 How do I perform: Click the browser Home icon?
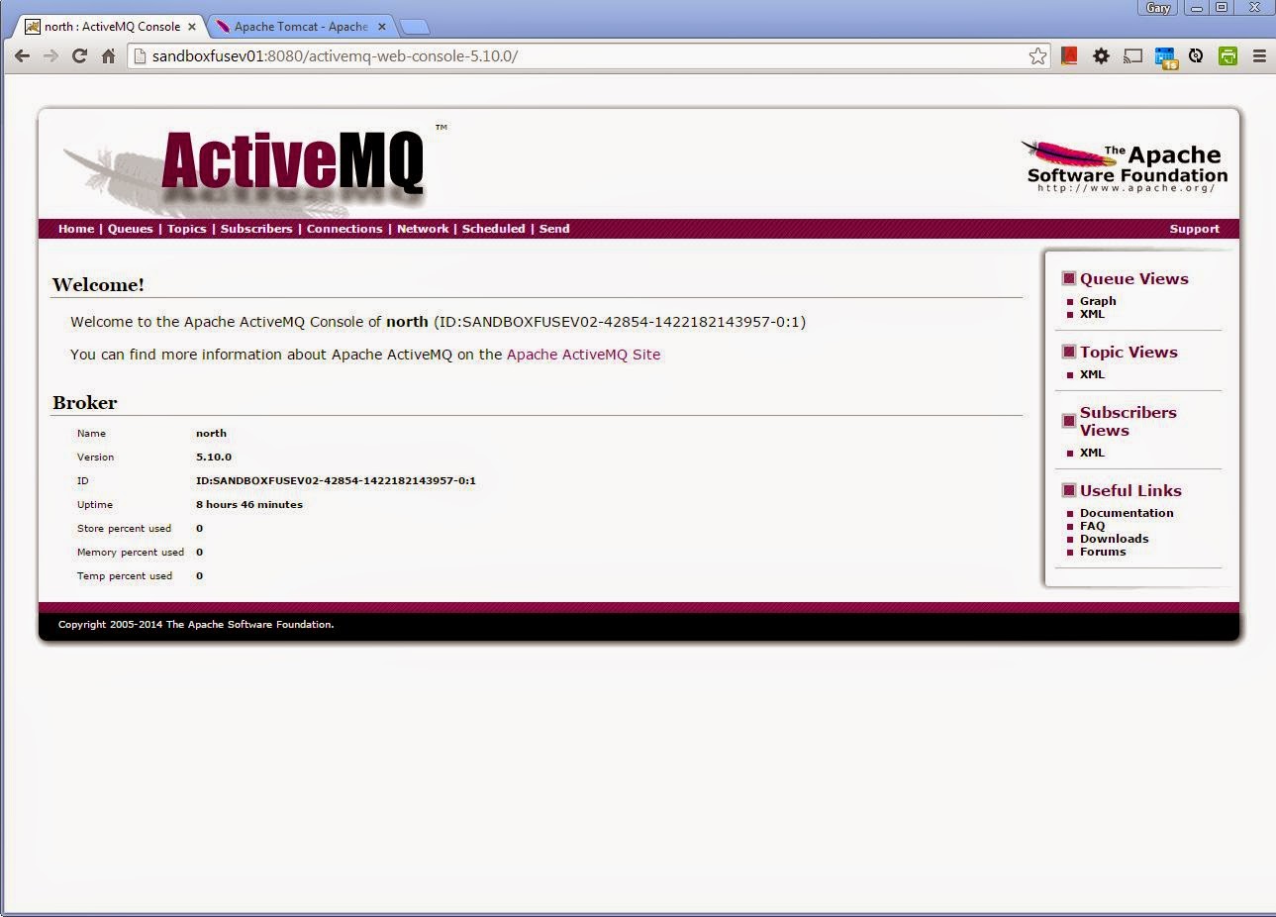[x=108, y=56]
